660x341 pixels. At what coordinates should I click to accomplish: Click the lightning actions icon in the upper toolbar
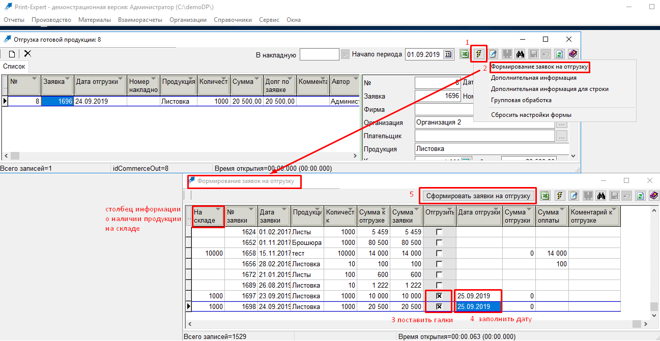point(479,54)
